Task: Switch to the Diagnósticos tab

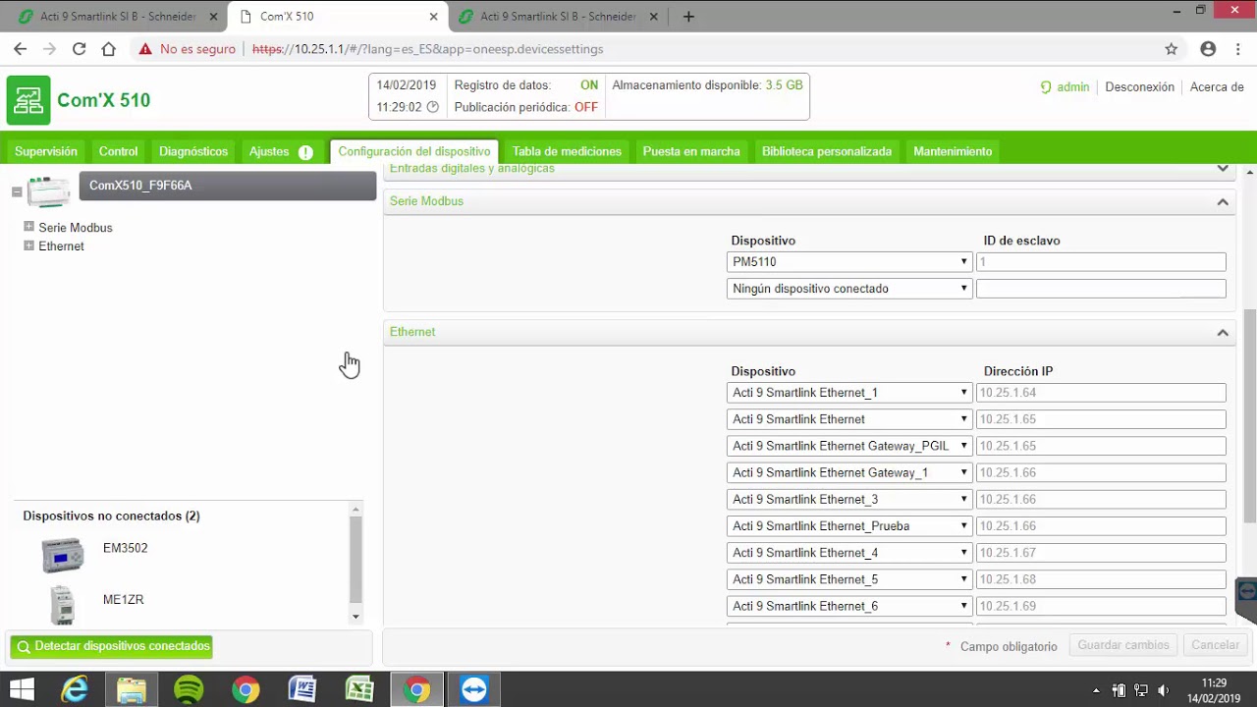Action: click(193, 151)
